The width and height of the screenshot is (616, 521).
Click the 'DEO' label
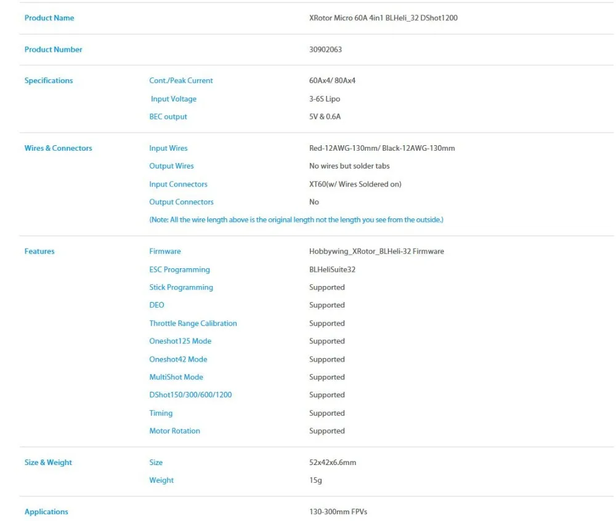[x=156, y=305]
